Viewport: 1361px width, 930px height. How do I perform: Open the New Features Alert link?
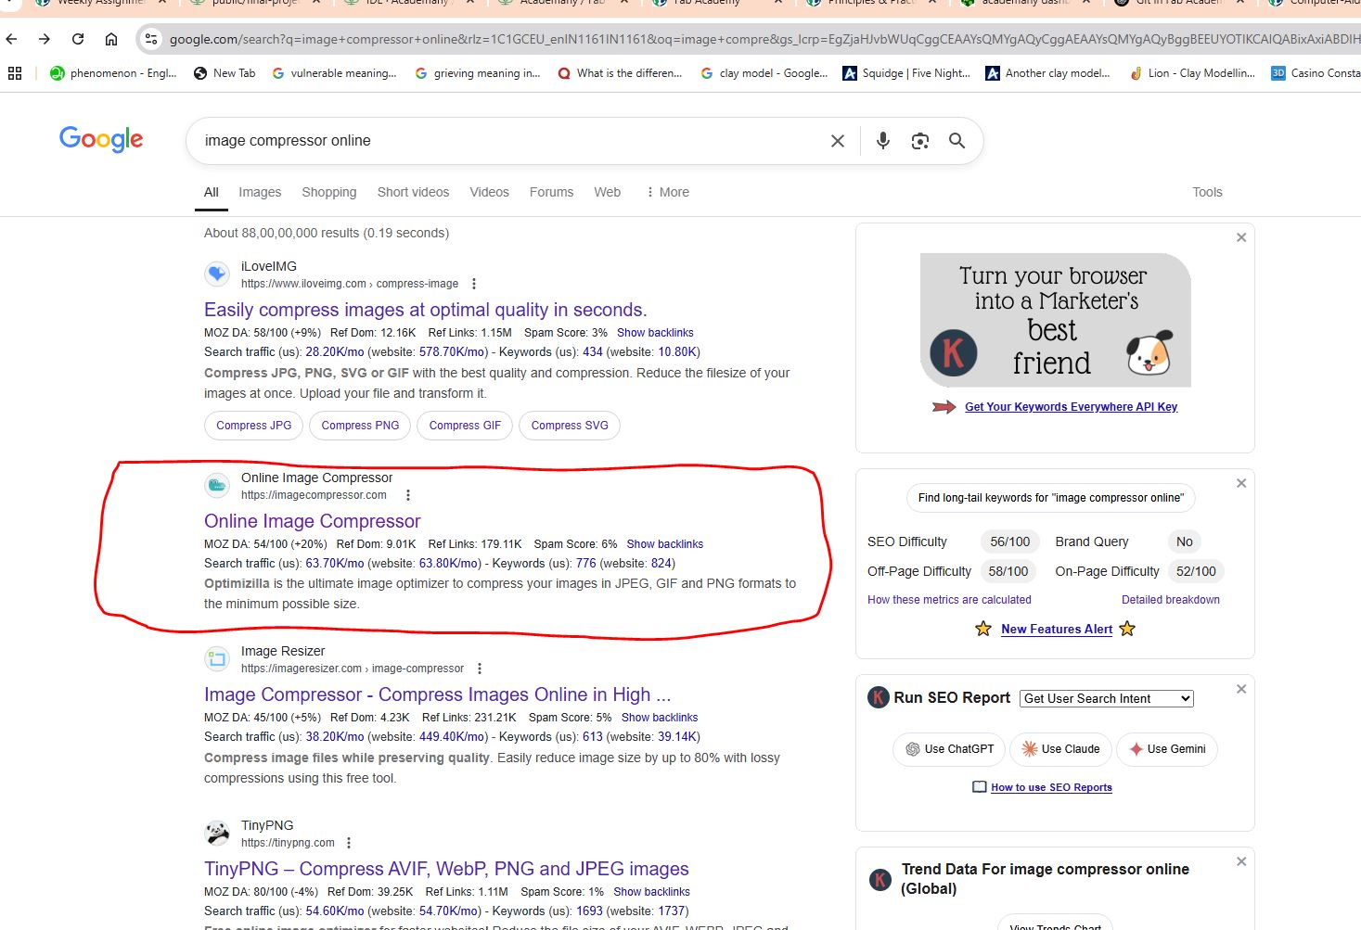point(1057,629)
